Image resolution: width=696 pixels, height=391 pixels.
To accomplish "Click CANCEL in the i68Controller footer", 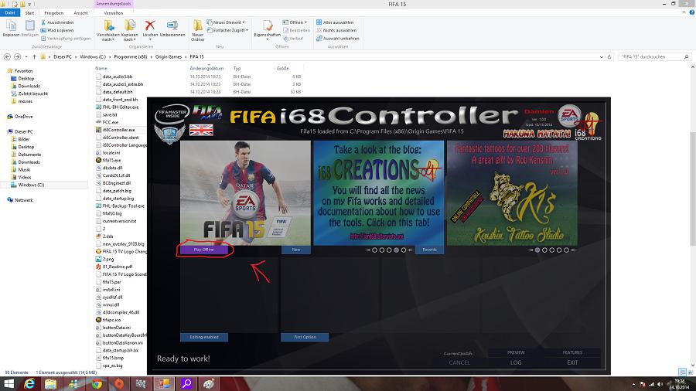I will 459,362.
